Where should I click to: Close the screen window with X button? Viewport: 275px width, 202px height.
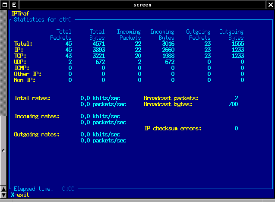click(270, 5)
